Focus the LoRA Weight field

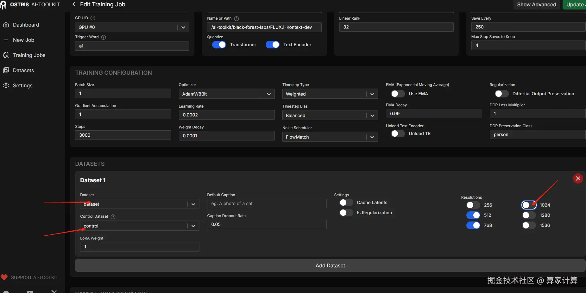140,247
